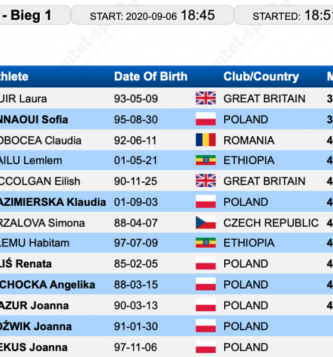Select the START 2020-09-06 18:45 box
The image size is (333, 357).
(152, 15)
